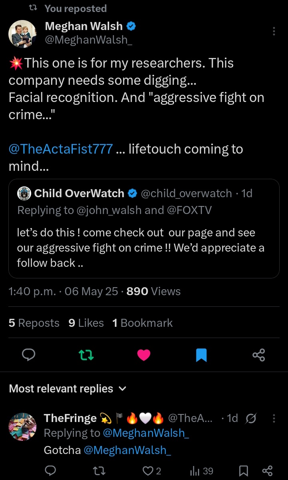Viewport: 288px width, 480px height.
Task: Reply to Meghan Walsh's post
Action: click(28, 355)
